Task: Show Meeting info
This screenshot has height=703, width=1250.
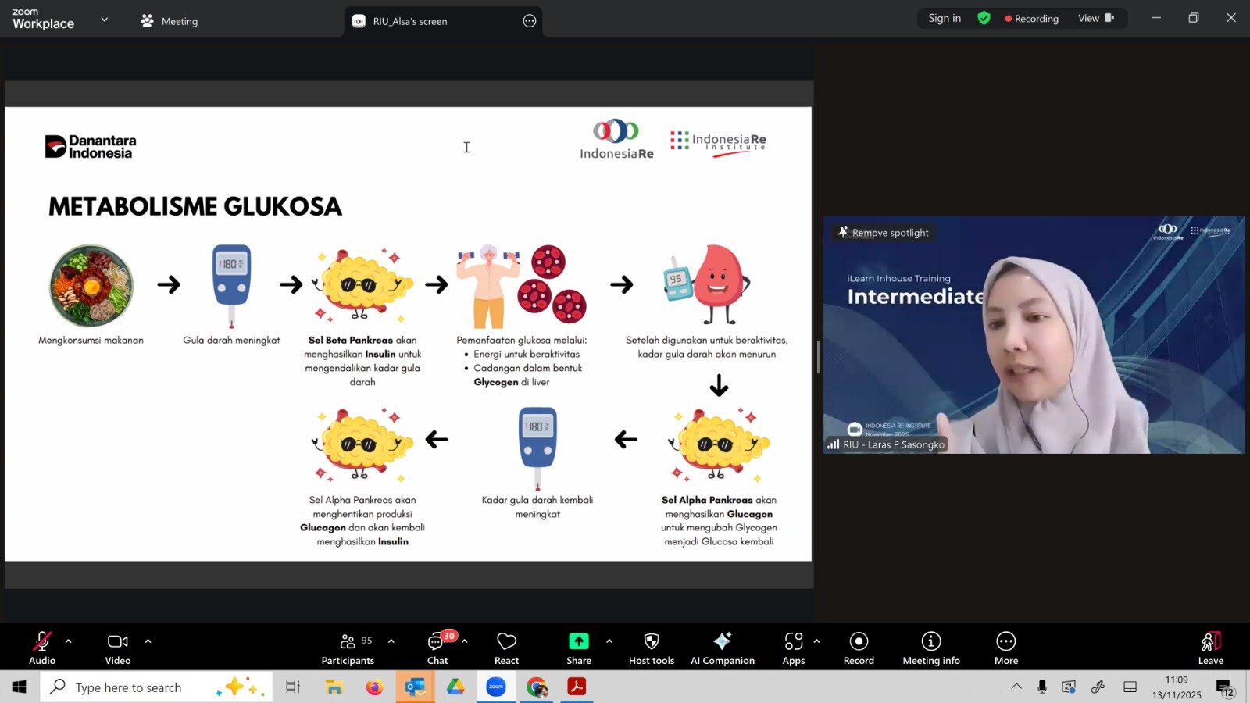Action: (930, 648)
